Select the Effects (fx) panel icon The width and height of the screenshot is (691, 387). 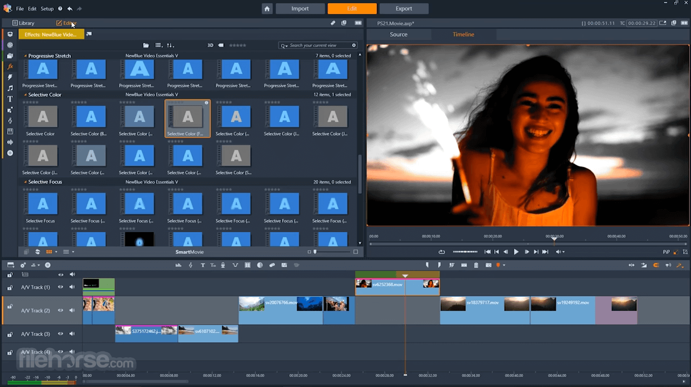(10, 66)
